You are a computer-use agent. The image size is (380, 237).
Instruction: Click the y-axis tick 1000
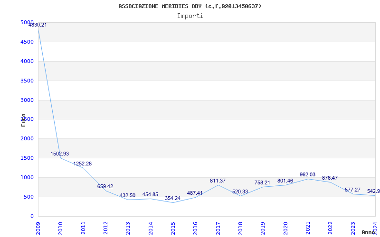point(27,177)
